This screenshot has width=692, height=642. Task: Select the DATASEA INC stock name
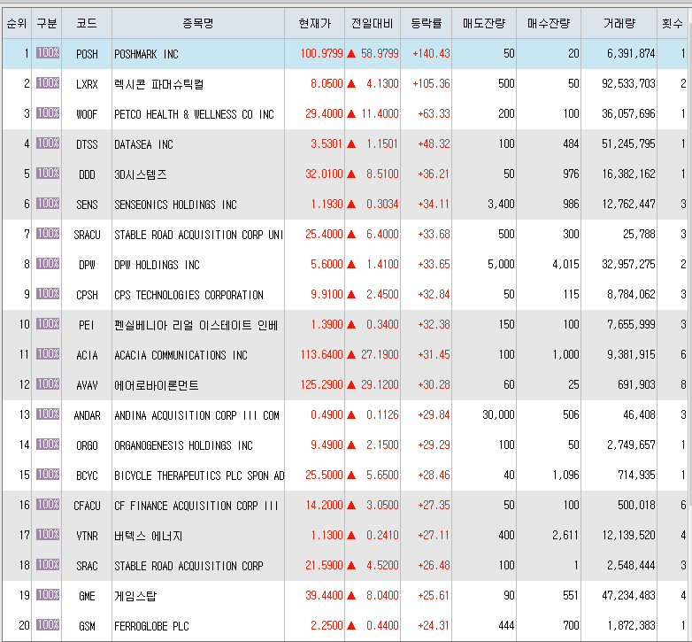tap(143, 144)
